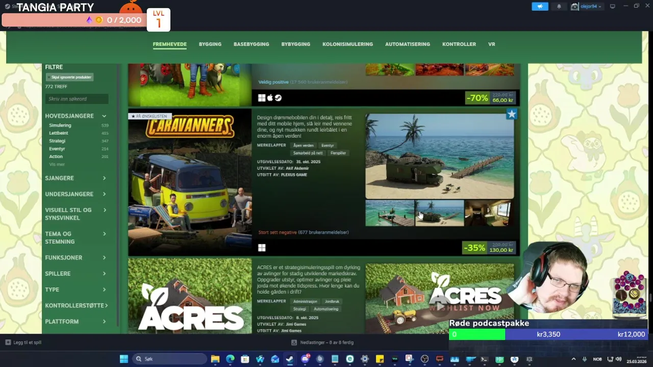Click the Jordbruk tag on ACRES
The width and height of the screenshot is (653, 367).
[332, 301]
